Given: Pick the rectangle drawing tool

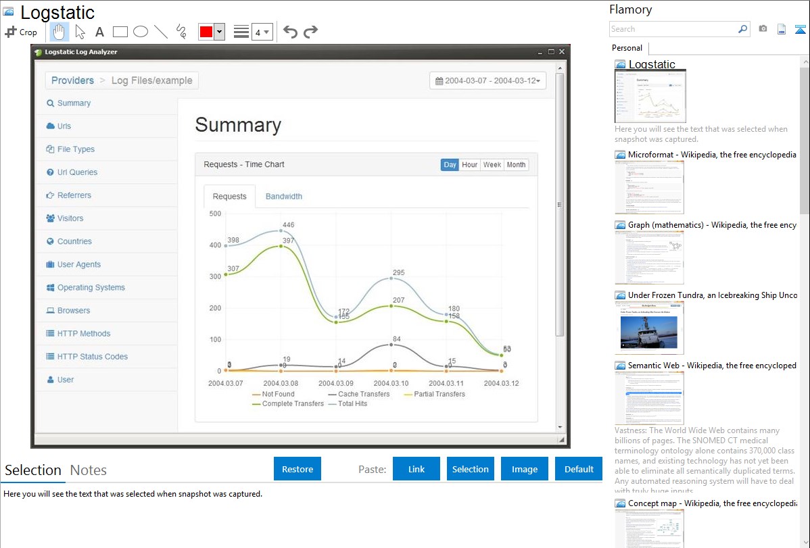Looking at the screenshot, I should coord(120,32).
